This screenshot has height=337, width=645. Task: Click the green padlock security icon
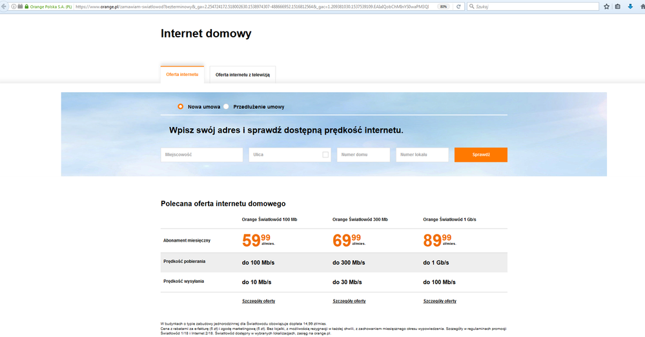pyautogui.click(x=26, y=6)
